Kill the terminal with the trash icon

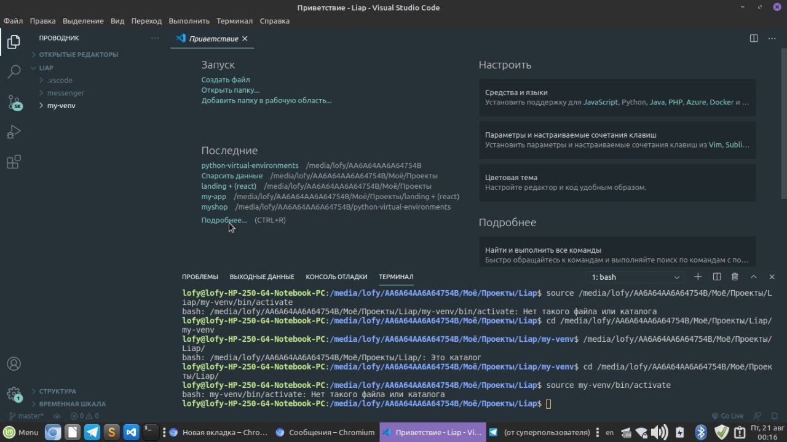click(x=735, y=277)
